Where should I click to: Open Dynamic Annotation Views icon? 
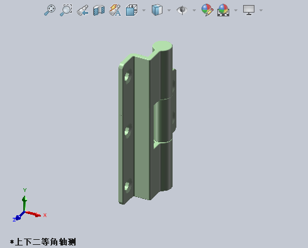point(115,10)
